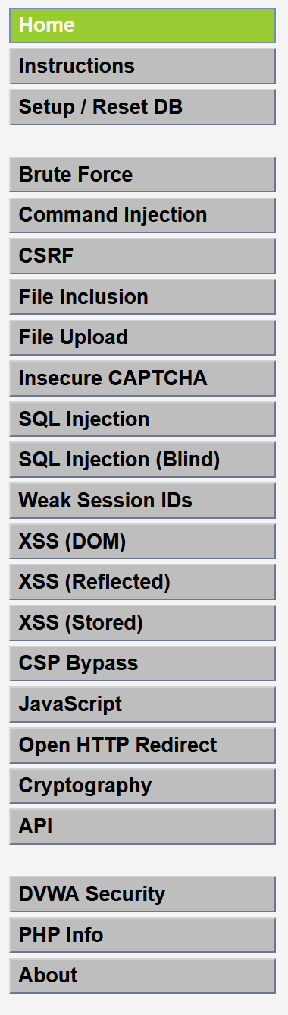View the PHP Info page

click(142, 935)
